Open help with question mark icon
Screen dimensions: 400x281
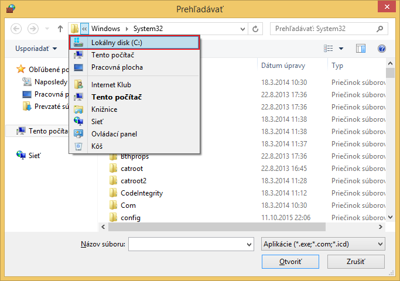[382, 49]
